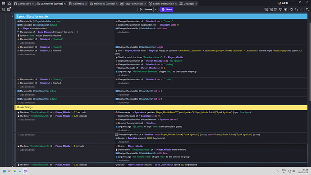This screenshot has height=175, width=311.
Task: Click the GDevelop icon in the taskbar
Action: click(25, 171)
